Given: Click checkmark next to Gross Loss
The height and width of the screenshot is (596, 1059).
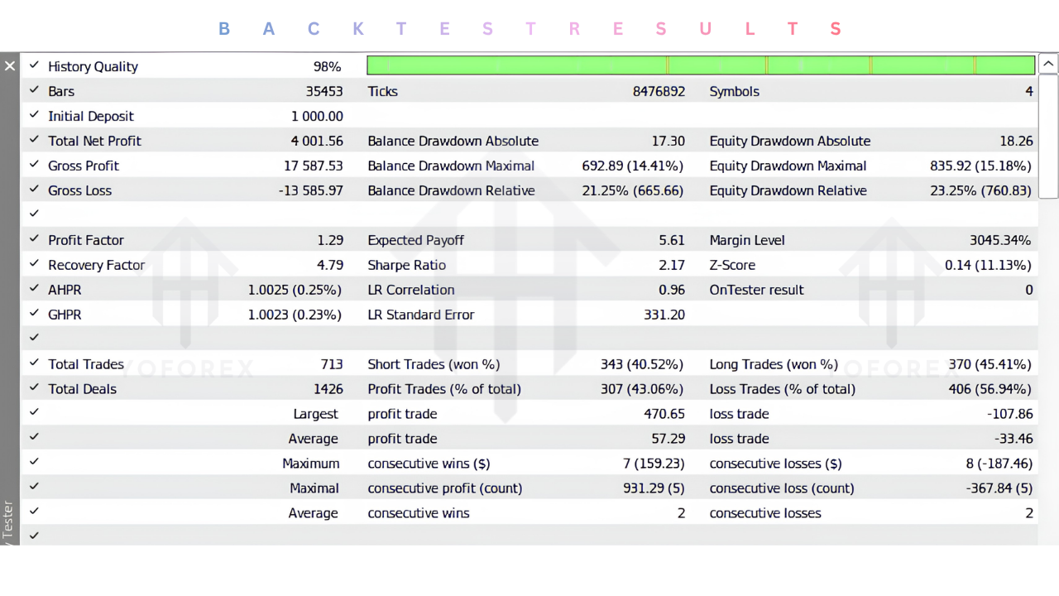Looking at the screenshot, I should pyautogui.click(x=34, y=189).
